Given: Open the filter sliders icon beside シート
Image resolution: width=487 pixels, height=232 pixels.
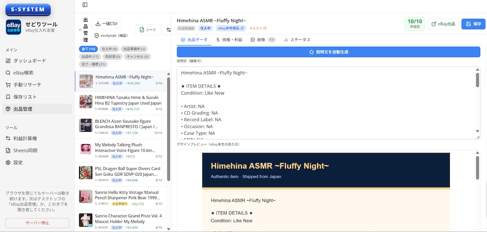Looking at the screenshot, I should click(x=168, y=30).
